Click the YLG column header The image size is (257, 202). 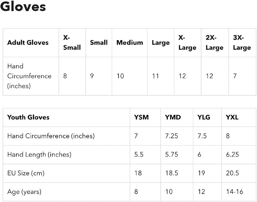(204, 117)
